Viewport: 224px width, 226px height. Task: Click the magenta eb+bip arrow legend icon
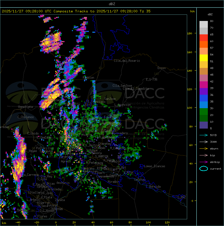(204, 162)
